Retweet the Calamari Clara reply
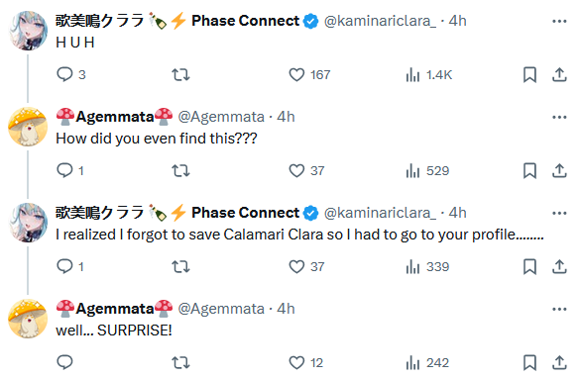The height and width of the screenshot is (378, 583). pyautogui.click(x=180, y=267)
